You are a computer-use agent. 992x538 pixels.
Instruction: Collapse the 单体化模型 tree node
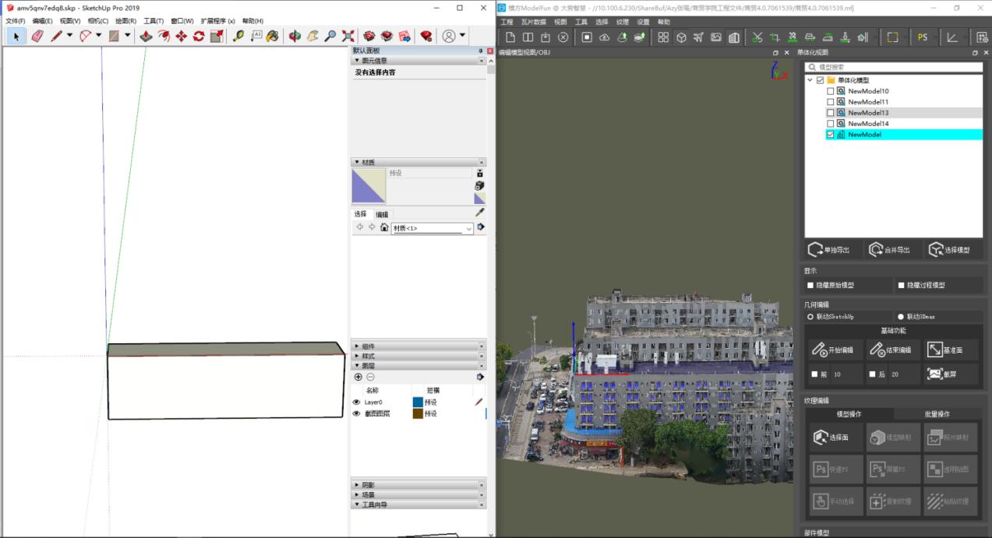[x=810, y=80]
